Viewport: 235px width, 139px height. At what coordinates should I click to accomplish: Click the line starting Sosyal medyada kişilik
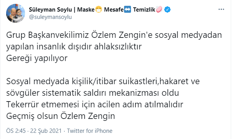coord(103,81)
